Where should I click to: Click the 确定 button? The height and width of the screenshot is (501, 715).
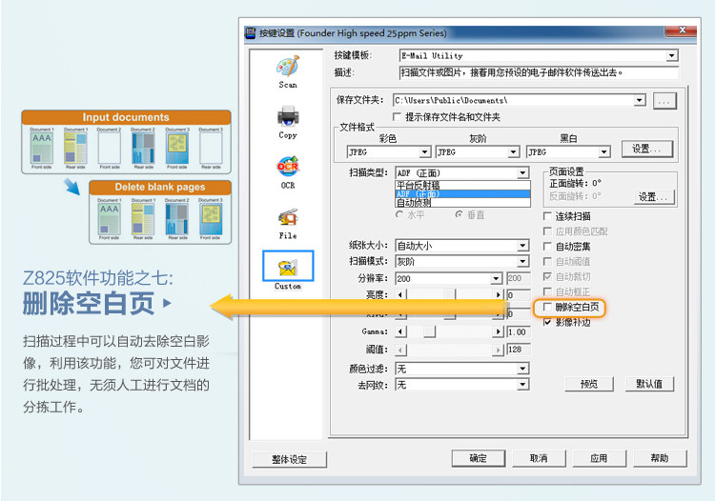[x=478, y=458]
